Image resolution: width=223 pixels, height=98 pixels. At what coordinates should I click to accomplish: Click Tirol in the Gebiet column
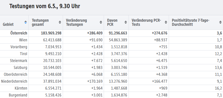[x=24, y=54]
